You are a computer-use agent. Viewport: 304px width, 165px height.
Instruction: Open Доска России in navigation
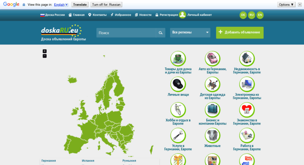click(x=52, y=15)
